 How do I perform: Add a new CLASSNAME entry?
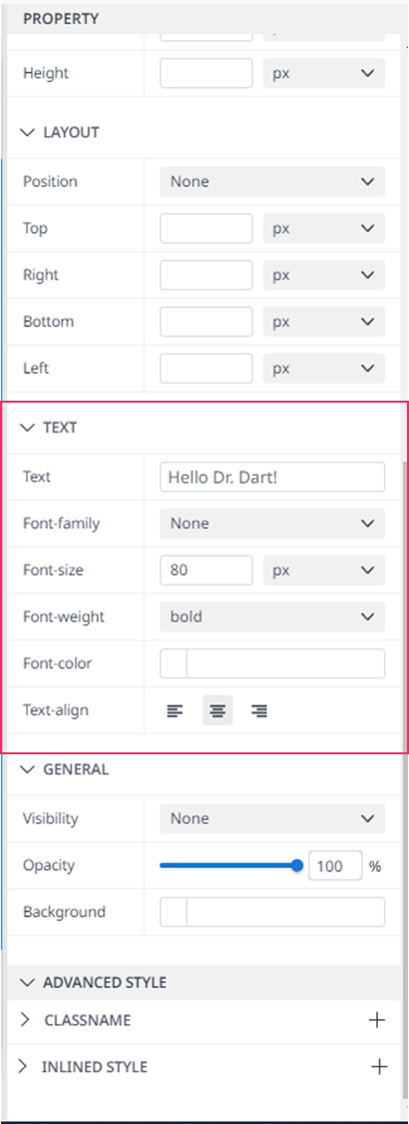tap(377, 1020)
